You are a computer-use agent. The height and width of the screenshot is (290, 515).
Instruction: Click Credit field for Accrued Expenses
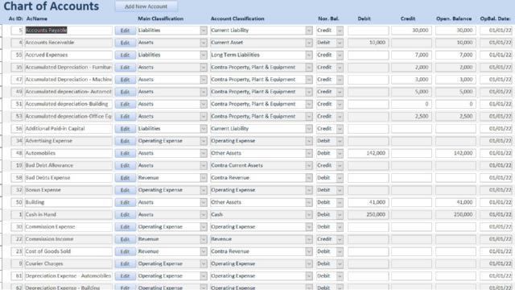click(x=411, y=55)
